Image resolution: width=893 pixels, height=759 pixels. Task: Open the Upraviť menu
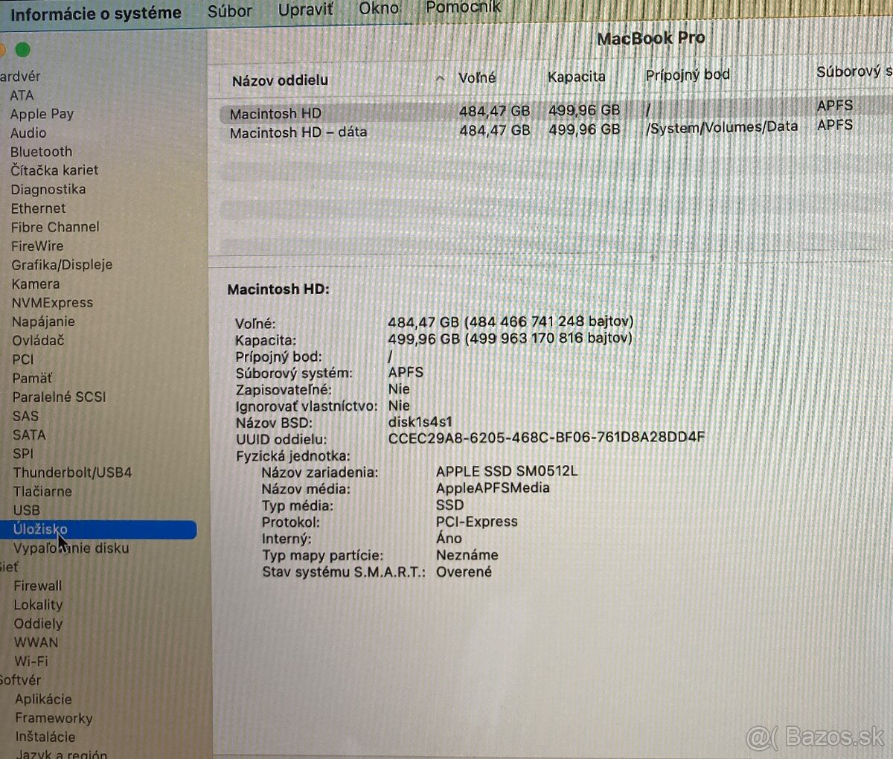(305, 10)
